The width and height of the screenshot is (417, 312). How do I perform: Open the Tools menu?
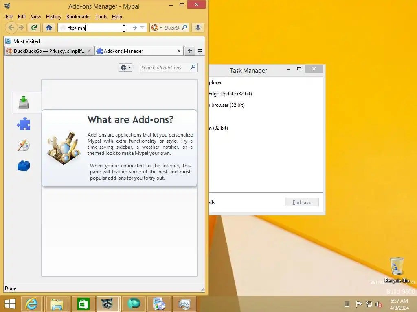pos(101,16)
